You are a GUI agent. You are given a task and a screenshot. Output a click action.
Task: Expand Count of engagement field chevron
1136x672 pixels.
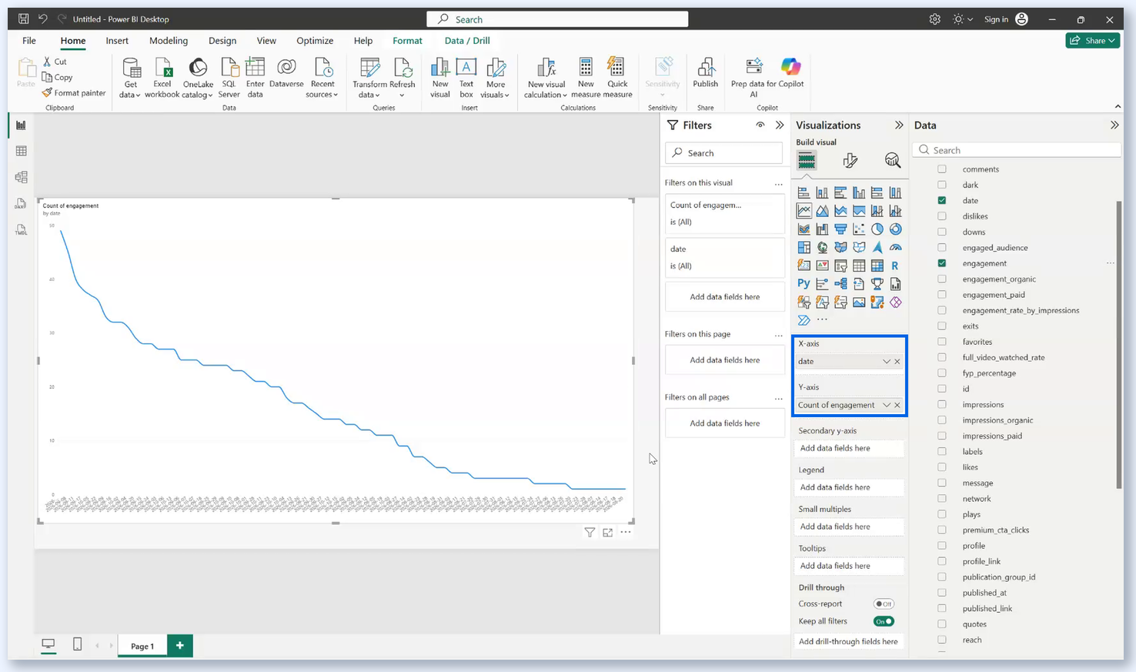pyautogui.click(x=886, y=405)
